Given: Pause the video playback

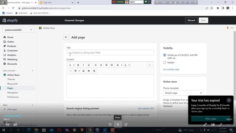Looking at the screenshot, I should 118,125.
